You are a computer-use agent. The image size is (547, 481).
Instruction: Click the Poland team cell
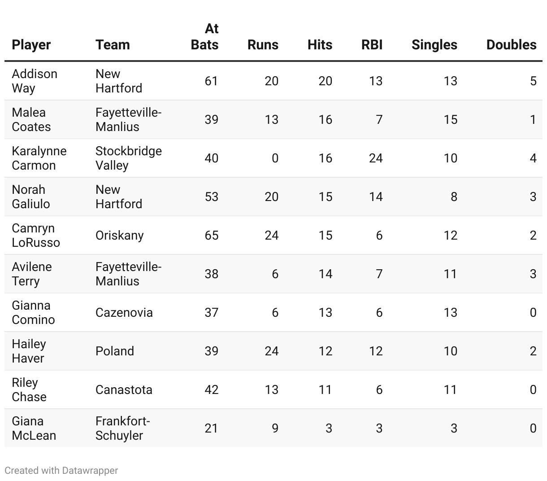click(x=115, y=351)
